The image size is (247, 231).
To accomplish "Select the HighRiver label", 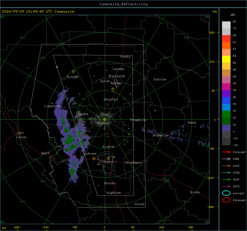I will click(114, 193).
